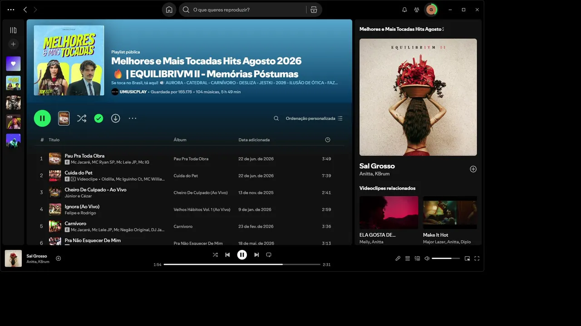The height and width of the screenshot is (326, 581).
Task: Skip to the next track
Action: pos(256,255)
